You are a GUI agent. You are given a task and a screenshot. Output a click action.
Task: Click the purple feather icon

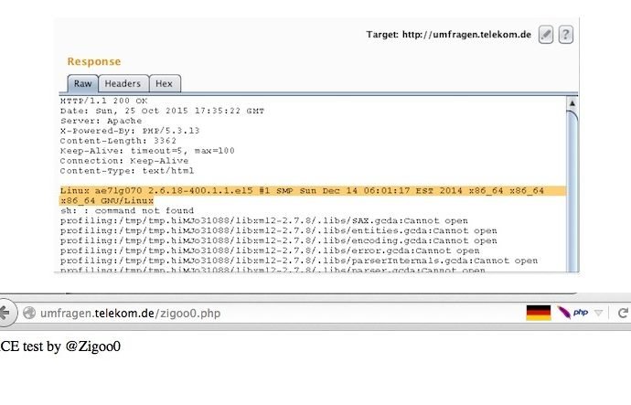point(564,312)
